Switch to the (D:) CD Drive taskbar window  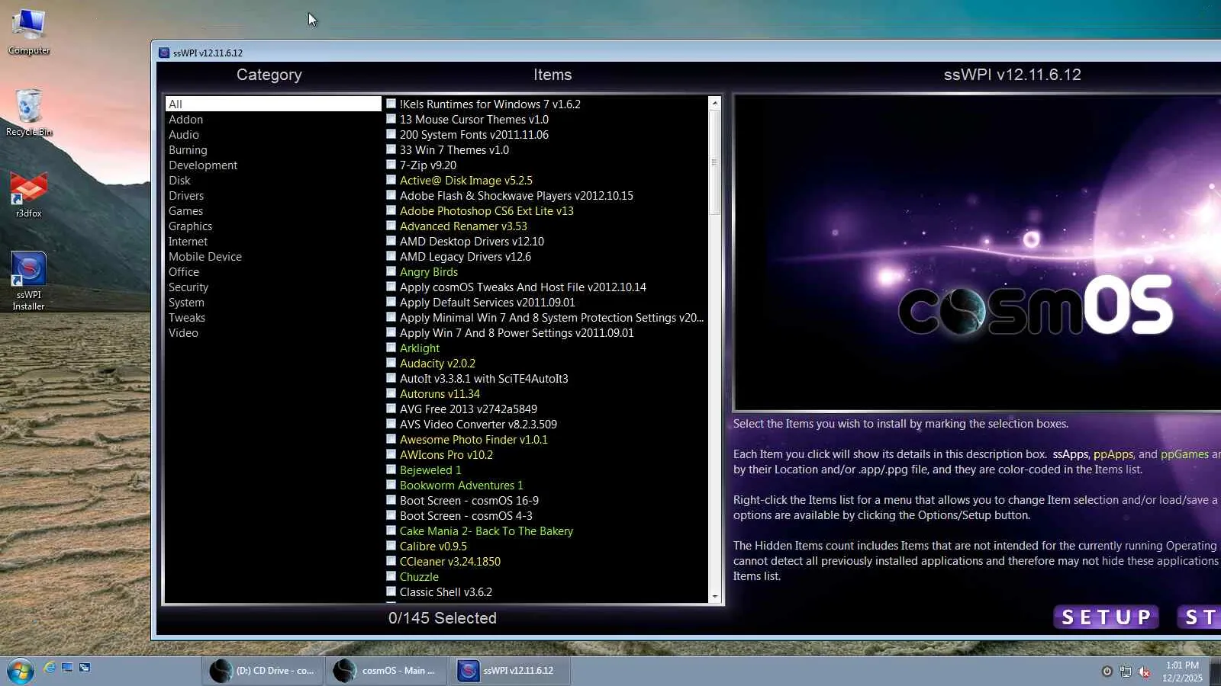click(x=263, y=671)
